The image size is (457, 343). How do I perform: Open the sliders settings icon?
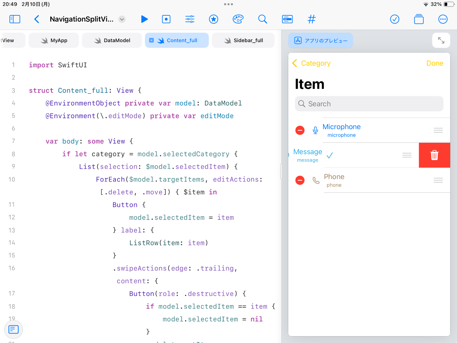pyautogui.click(x=190, y=19)
